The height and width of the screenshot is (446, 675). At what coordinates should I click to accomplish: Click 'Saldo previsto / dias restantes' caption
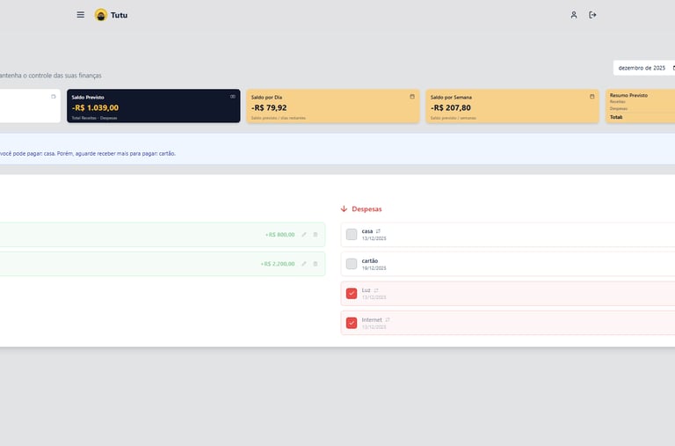(x=278, y=118)
